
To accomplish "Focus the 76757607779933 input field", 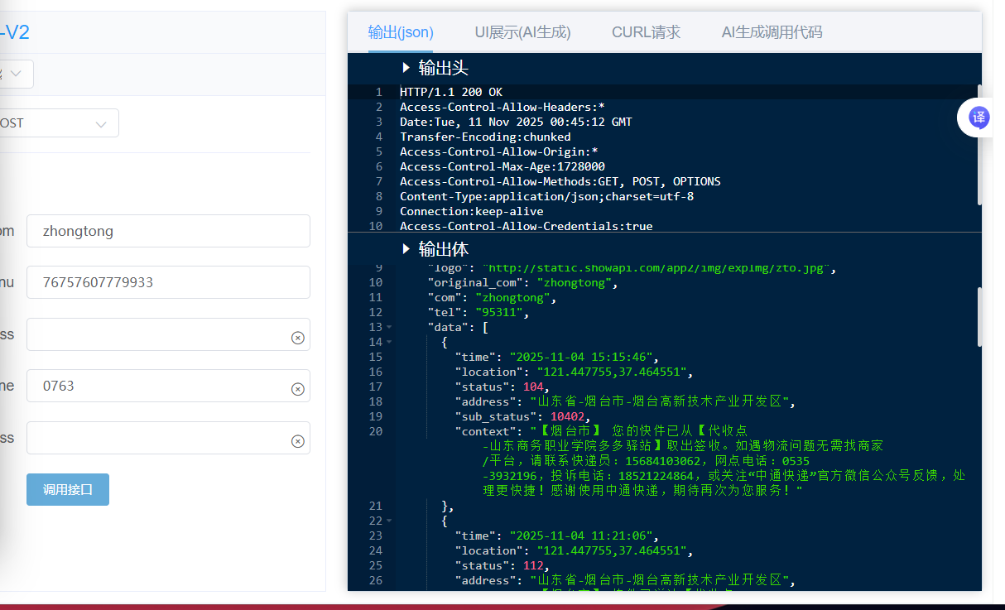I will point(168,282).
